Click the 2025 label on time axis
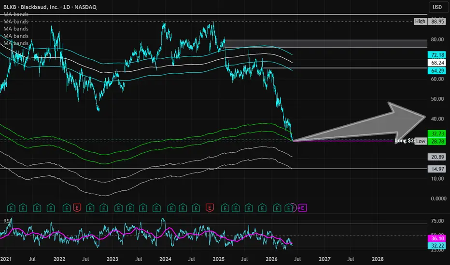The image size is (450, 265). (x=218, y=259)
